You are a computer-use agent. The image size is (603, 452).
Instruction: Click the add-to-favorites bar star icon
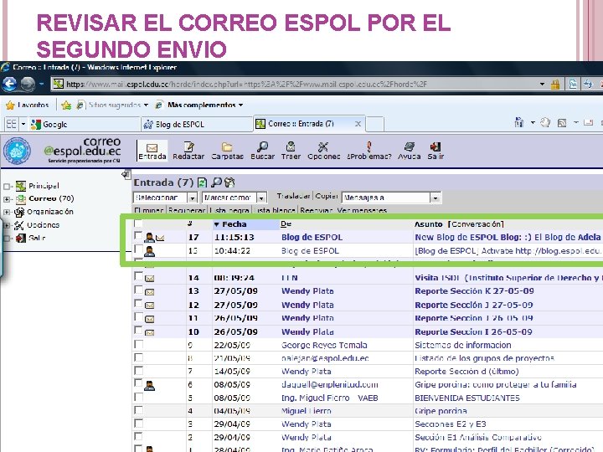pyautogui.click(x=66, y=105)
